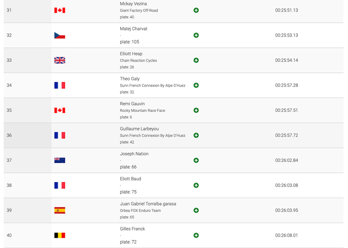The image size is (348, 248).
Task: Expand Matej Charvat's row using green plus
Action: coord(196,35)
